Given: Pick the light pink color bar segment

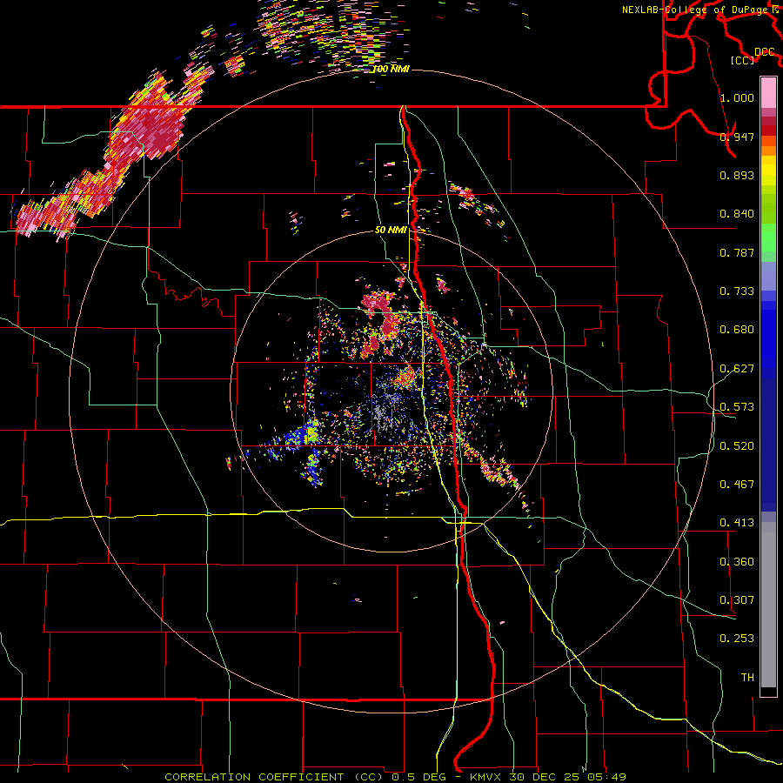Looking at the screenshot, I should [x=768, y=93].
